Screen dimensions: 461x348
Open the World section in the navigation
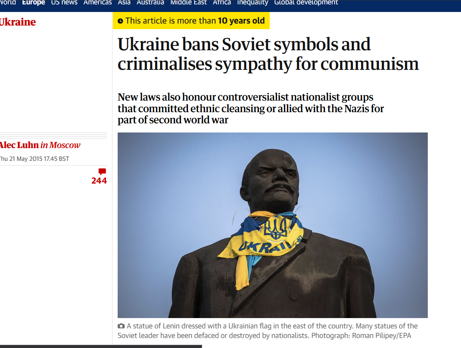click(x=8, y=3)
